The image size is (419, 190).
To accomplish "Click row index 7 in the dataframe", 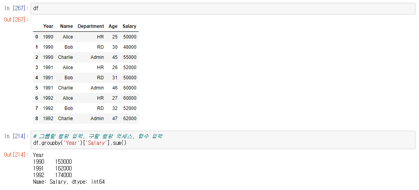I will pos(37,108).
